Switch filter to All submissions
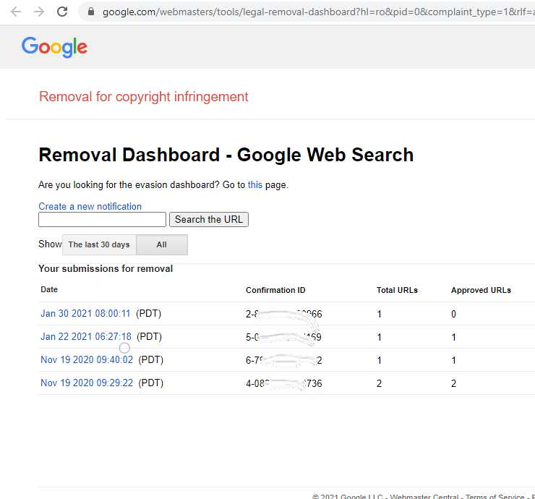The width and height of the screenshot is (535, 499). [162, 244]
